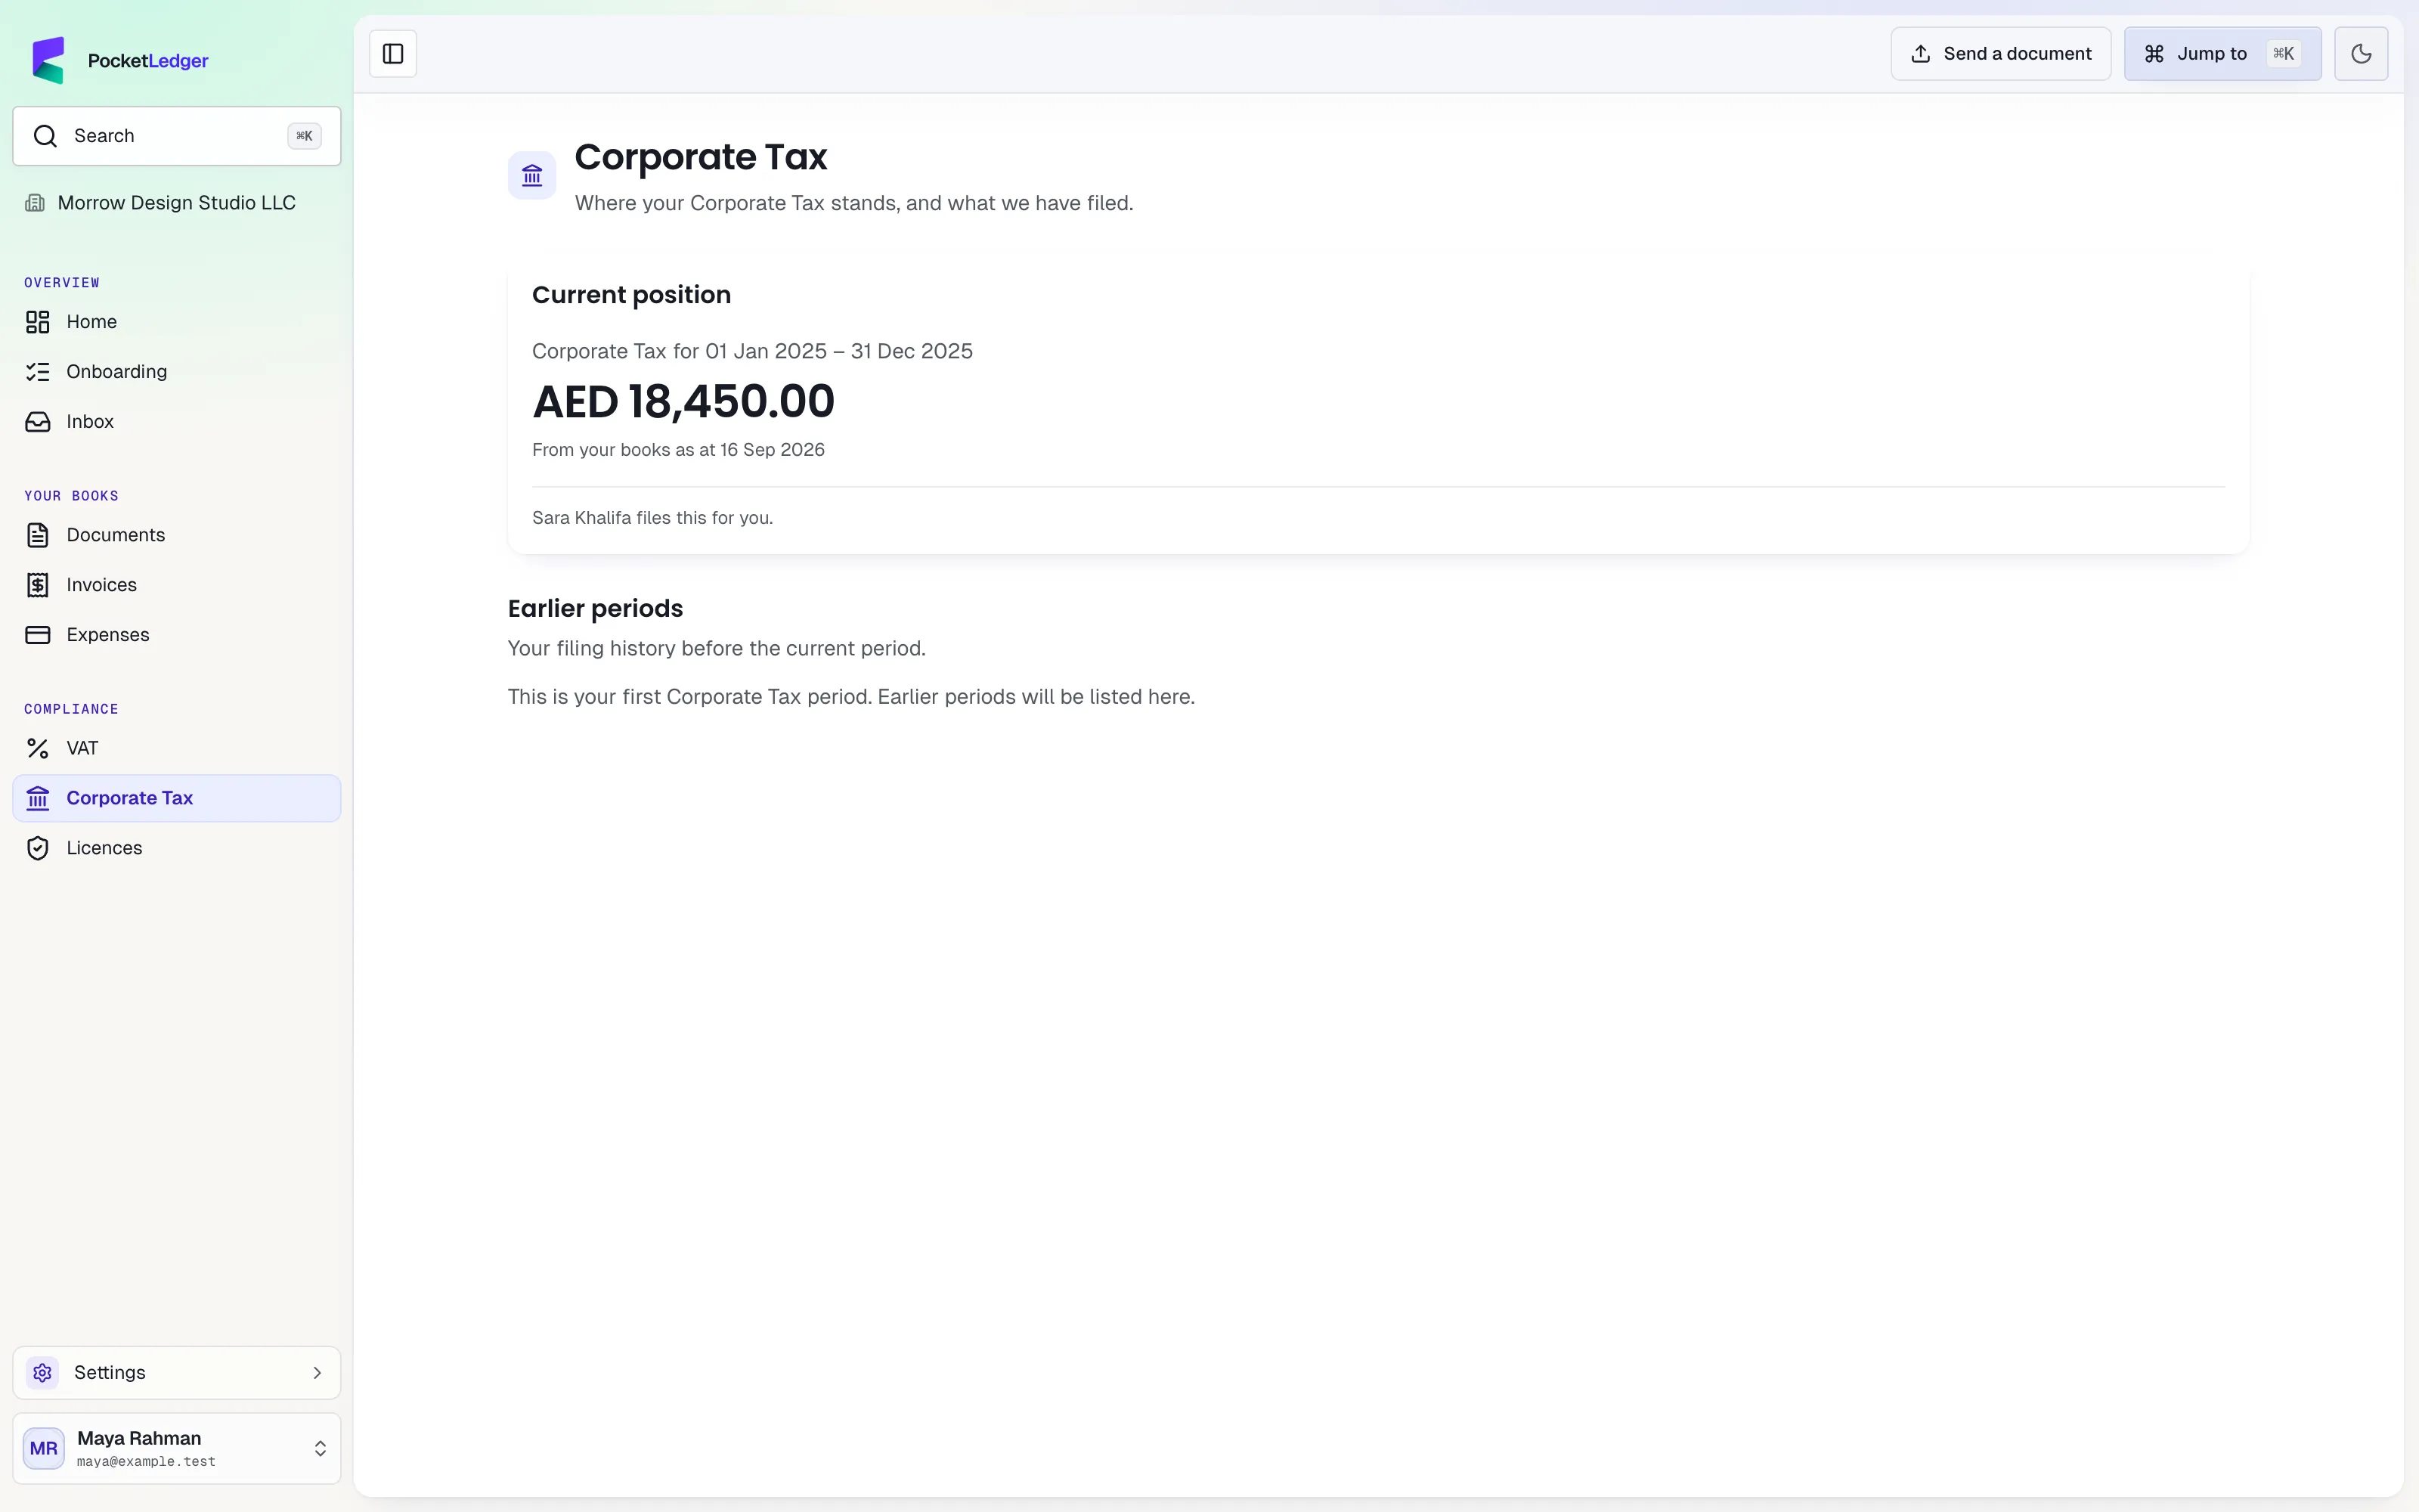Click the Corporate Tax period date text
The image size is (2419, 1512).
coord(753,352)
